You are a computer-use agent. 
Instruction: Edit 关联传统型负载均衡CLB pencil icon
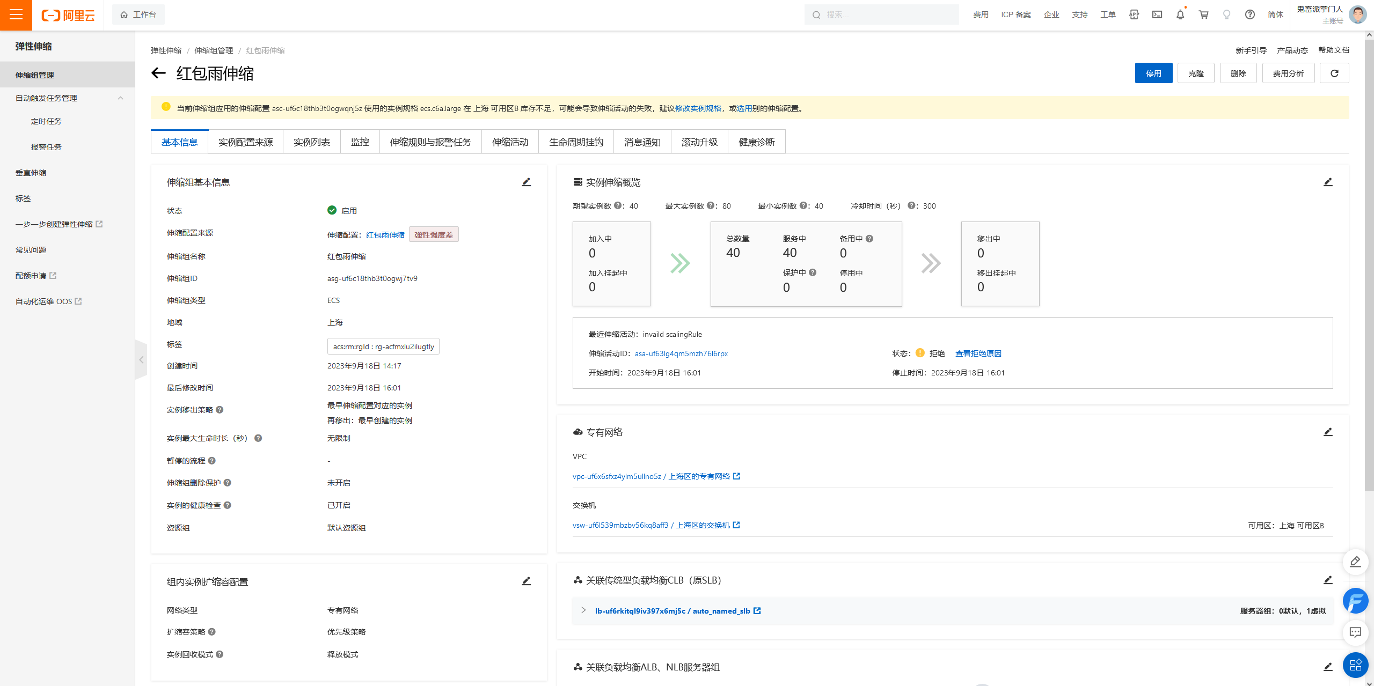click(1328, 580)
